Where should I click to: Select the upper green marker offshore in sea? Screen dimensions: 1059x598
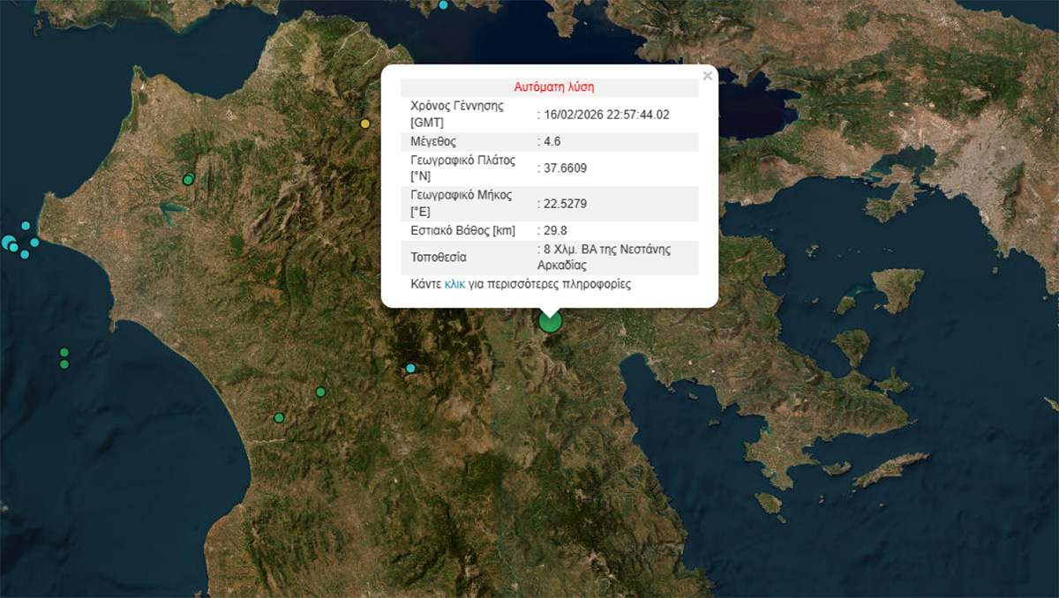(x=64, y=353)
